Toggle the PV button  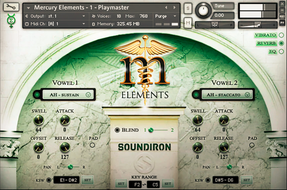click(x=282, y=23)
